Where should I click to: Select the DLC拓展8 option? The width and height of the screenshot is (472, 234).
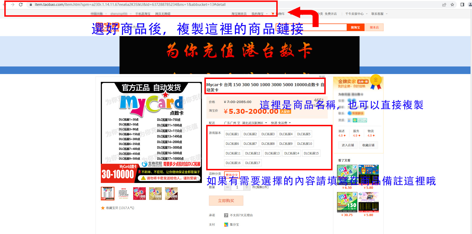coord(268,144)
